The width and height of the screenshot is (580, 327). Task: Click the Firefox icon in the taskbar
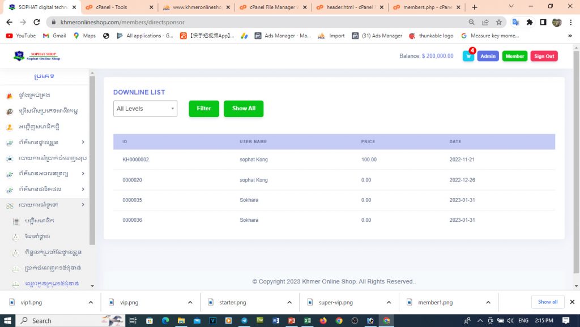[x=323, y=320]
